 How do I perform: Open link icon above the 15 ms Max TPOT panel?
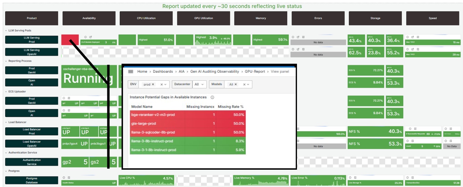pos(413,37)
